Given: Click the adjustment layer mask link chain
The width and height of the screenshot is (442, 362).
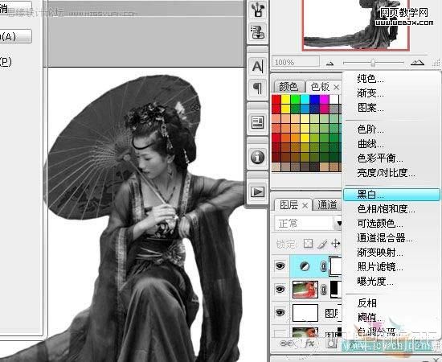Looking at the screenshot, I should click(323, 266).
